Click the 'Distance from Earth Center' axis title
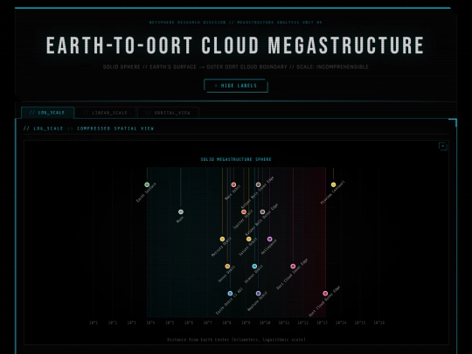 [236, 339]
